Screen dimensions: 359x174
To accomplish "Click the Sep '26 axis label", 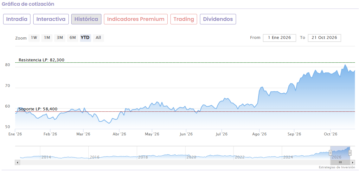I will [x=294, y=134].
